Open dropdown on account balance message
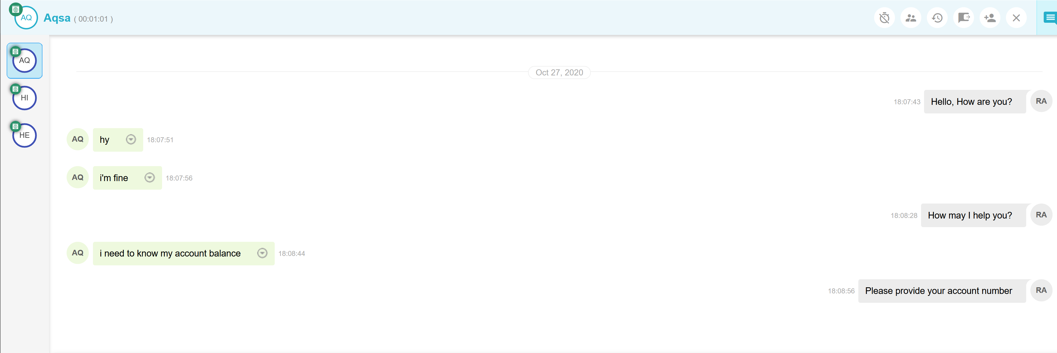This screenshot has width=1057, height=353. point(262,253)
